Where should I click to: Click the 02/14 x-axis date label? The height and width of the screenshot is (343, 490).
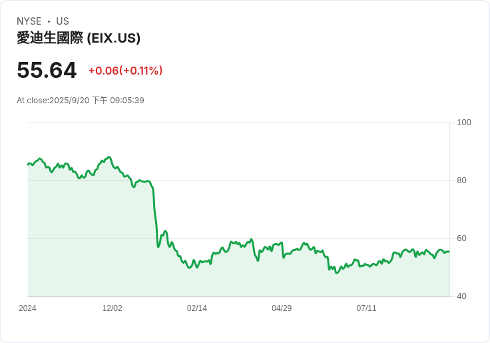[x=197, y=308]
